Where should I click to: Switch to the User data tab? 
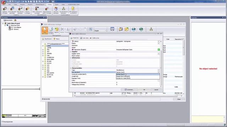coord(84,38)
